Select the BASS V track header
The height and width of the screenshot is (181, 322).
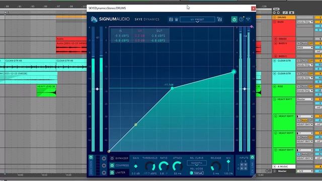284,48
